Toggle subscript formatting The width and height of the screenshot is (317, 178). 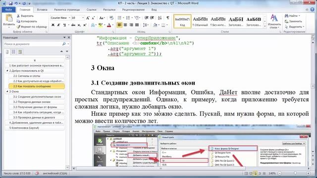click(79, 25)
